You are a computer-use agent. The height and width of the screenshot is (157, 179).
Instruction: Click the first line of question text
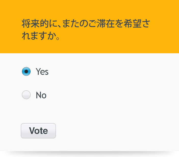(x=85, y=24)
